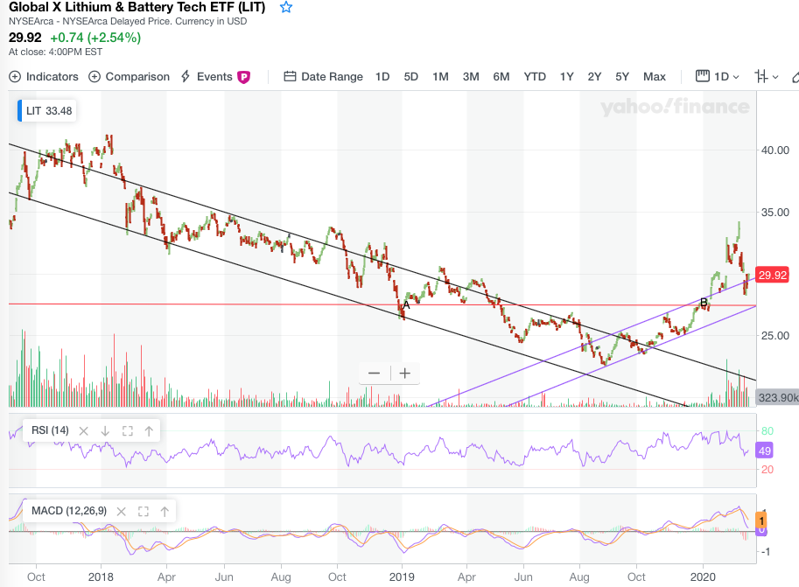Select the ETF title text
This screenshot has height=587, width=799.
tap(137, 7)
